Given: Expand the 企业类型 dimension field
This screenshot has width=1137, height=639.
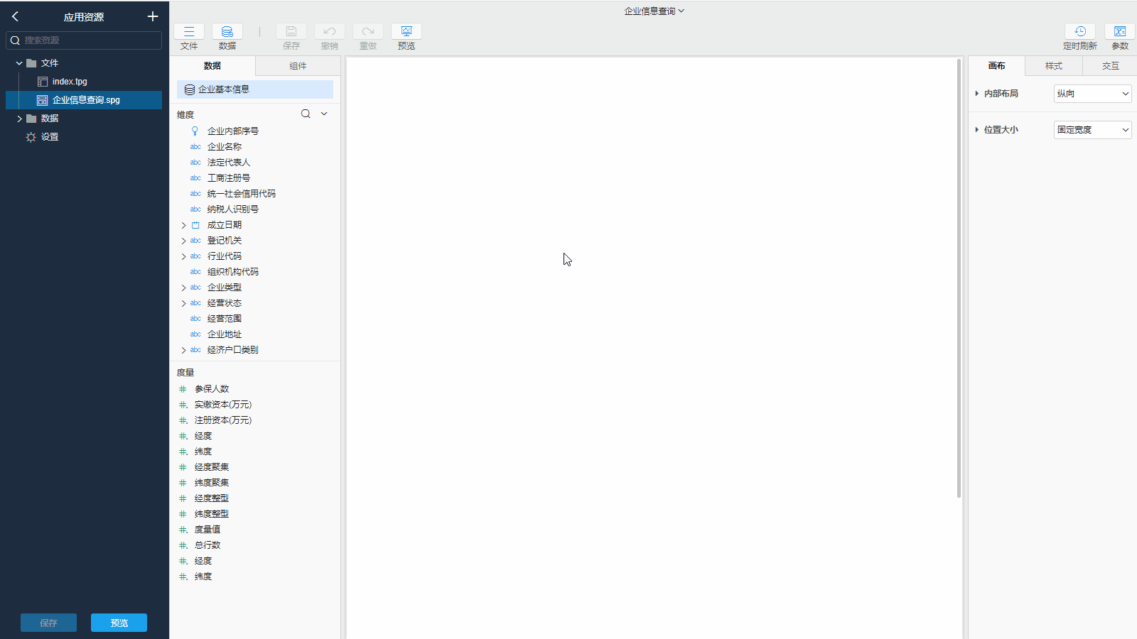Looking at the screenshot, I should [183, 288].
